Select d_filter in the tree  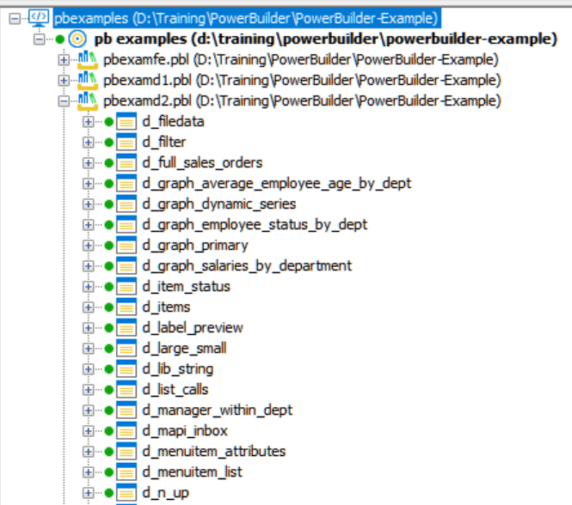coord(164,142)
